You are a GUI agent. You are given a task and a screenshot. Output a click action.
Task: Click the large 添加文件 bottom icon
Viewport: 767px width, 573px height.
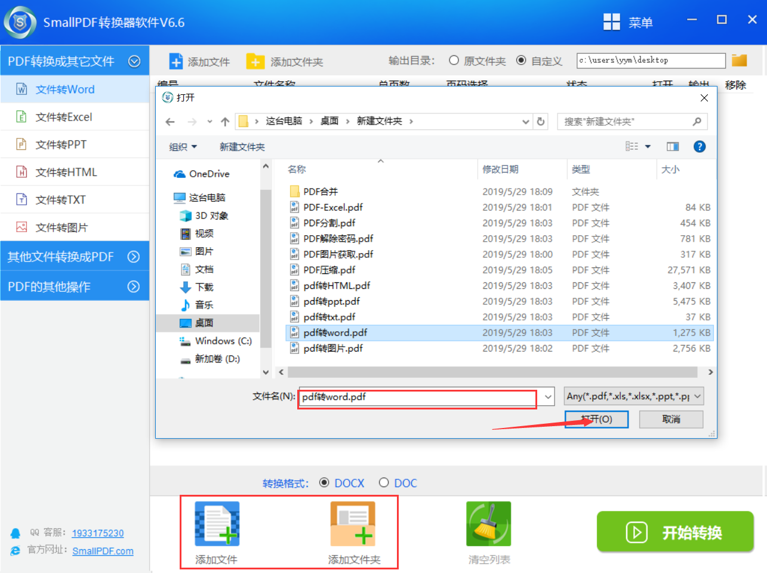click(x=217, y=523)
